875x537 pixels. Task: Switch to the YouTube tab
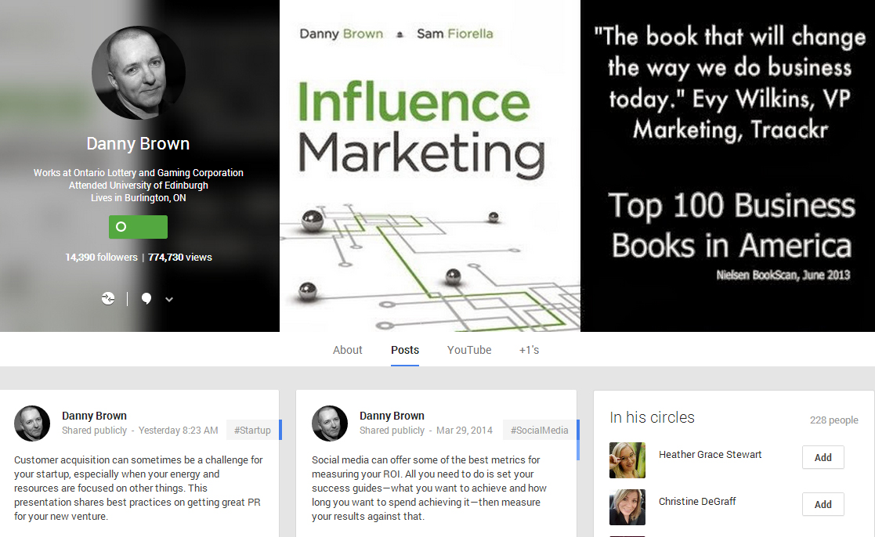pyautogui.click(x=469, y=350)
